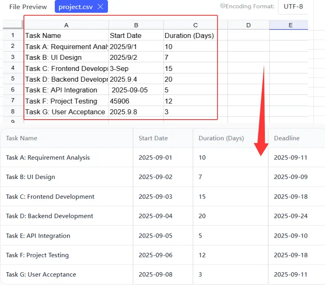The image size is (325, 285).
Task: Click the 2025-09-24 deadline cell
Action: coord(290,216)
